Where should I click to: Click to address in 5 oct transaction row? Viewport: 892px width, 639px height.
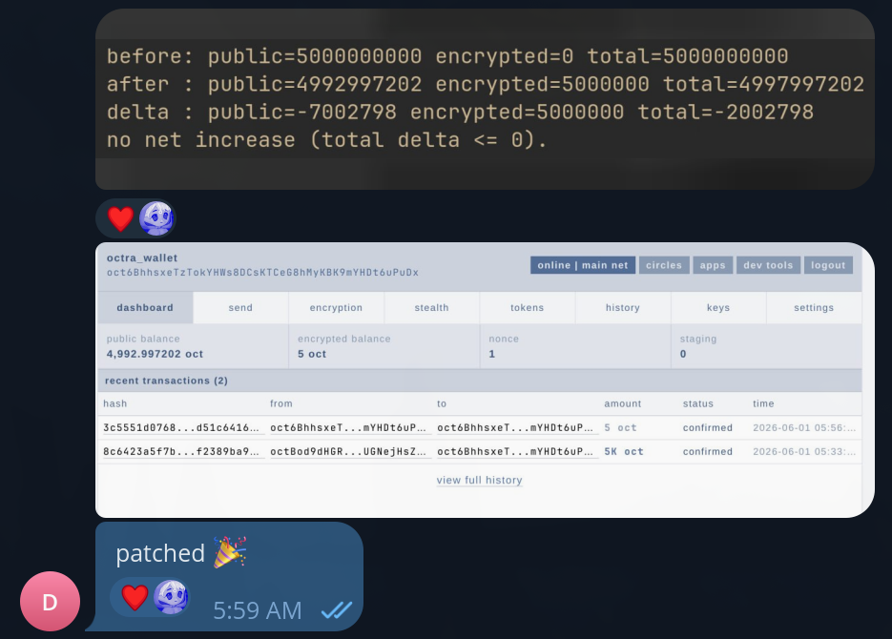tap(515, 427)
